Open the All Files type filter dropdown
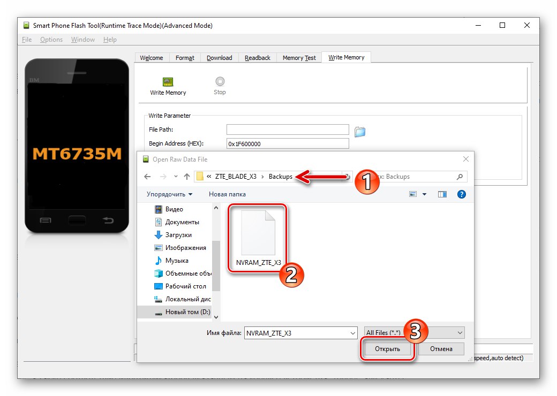Image resolution: width=557 pixels, height=396 pixels. click(x=414, y=332)
